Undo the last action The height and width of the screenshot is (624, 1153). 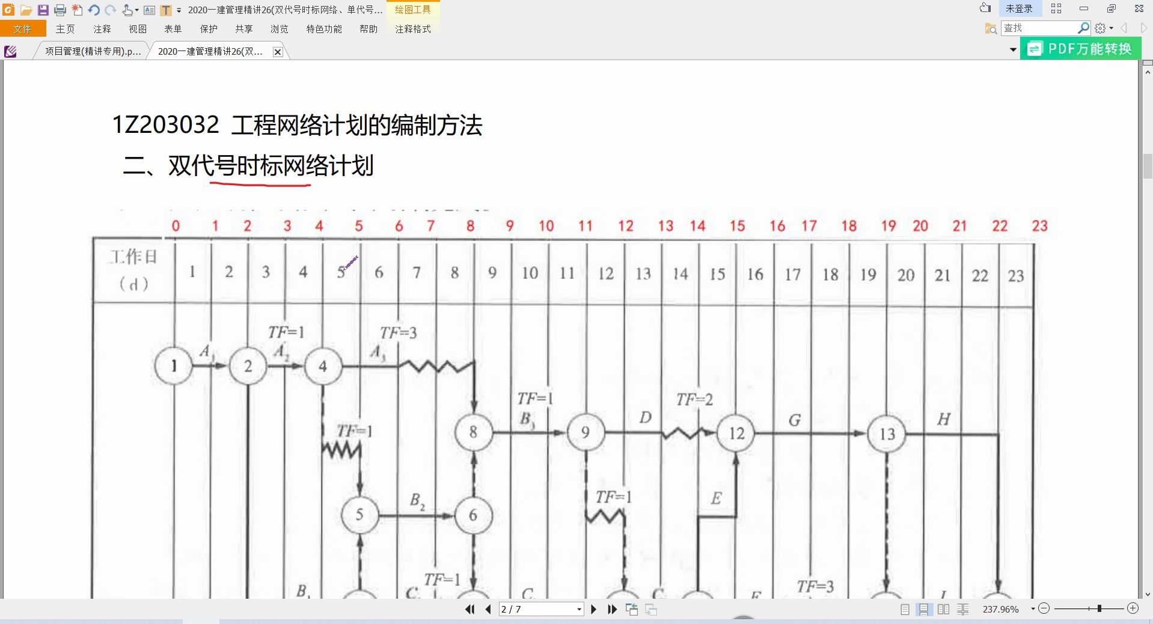click(x=94, y=10)
